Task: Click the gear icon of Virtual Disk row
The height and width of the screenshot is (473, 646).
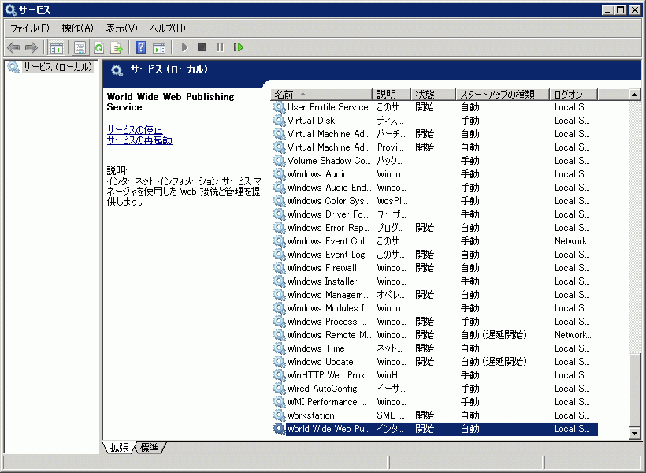Action: click(x=280, y=121)
